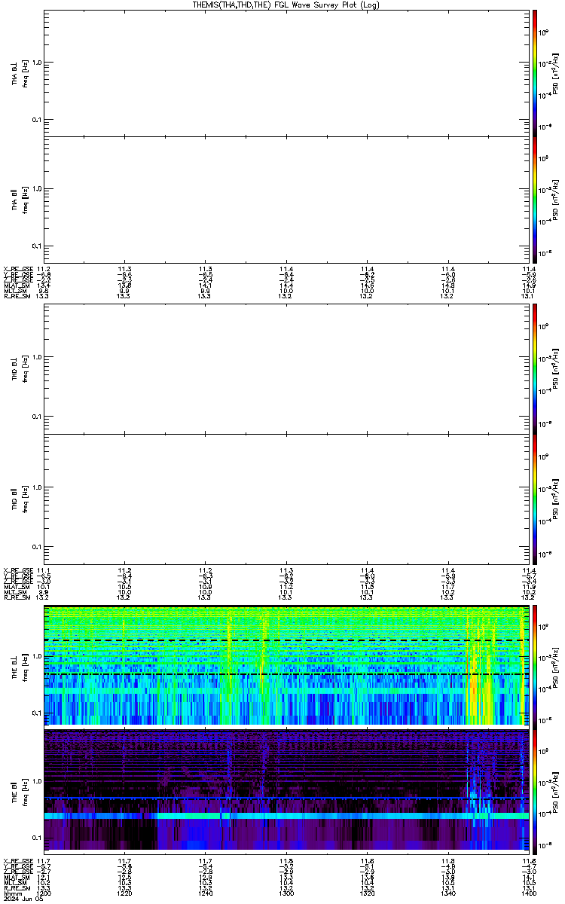Click the THE BL spectrogram plot
Screen dimensions: 565x904
pyautogui.click(x=285, y=665)
